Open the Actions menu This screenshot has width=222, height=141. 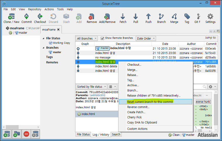pyautogui.click(x=49, y=9)
